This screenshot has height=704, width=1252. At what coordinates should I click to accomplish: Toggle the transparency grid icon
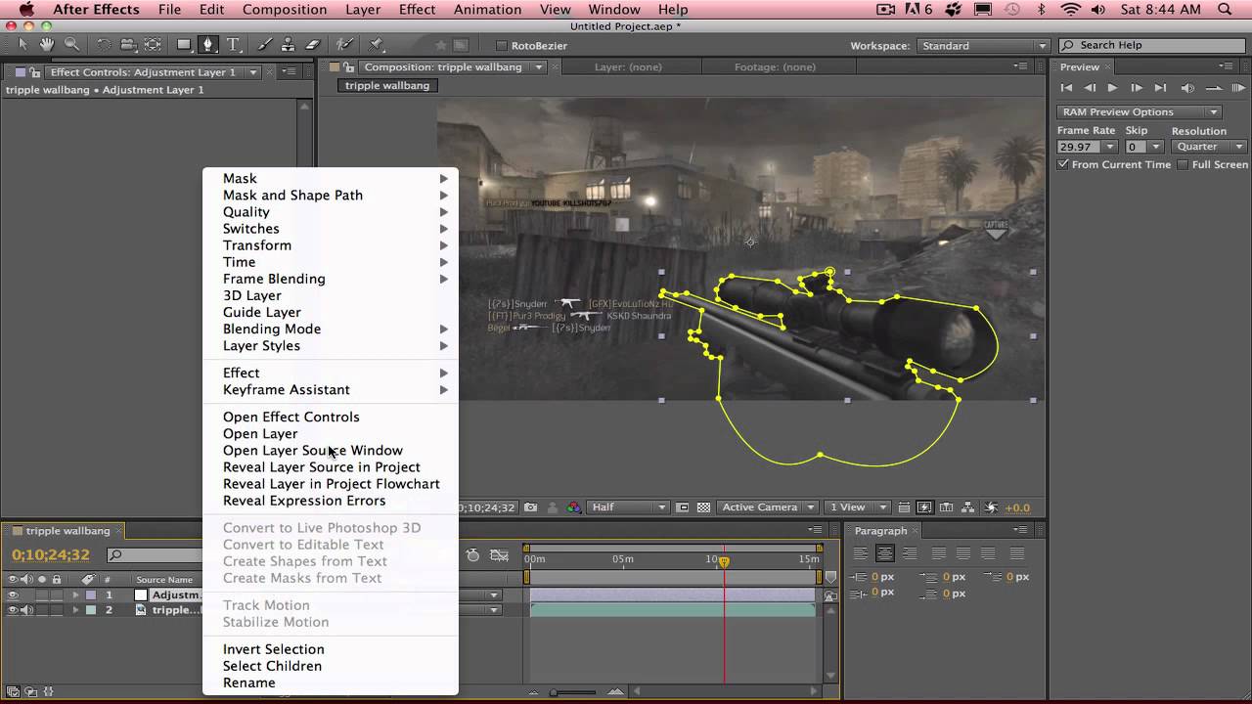(x=703, y=507)
